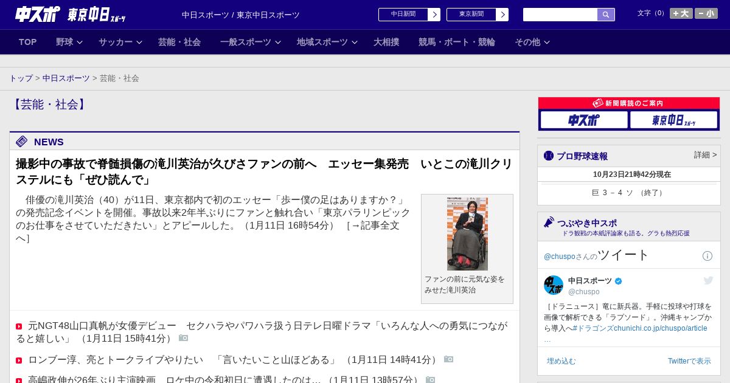
Task: Click camera icon beside ロンブー淳 article
Action: pos(449,359)
